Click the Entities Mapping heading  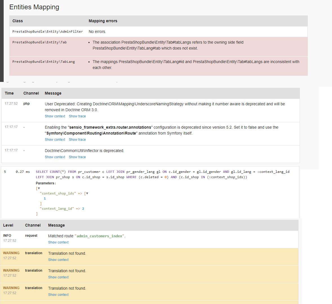coord(34,7)
